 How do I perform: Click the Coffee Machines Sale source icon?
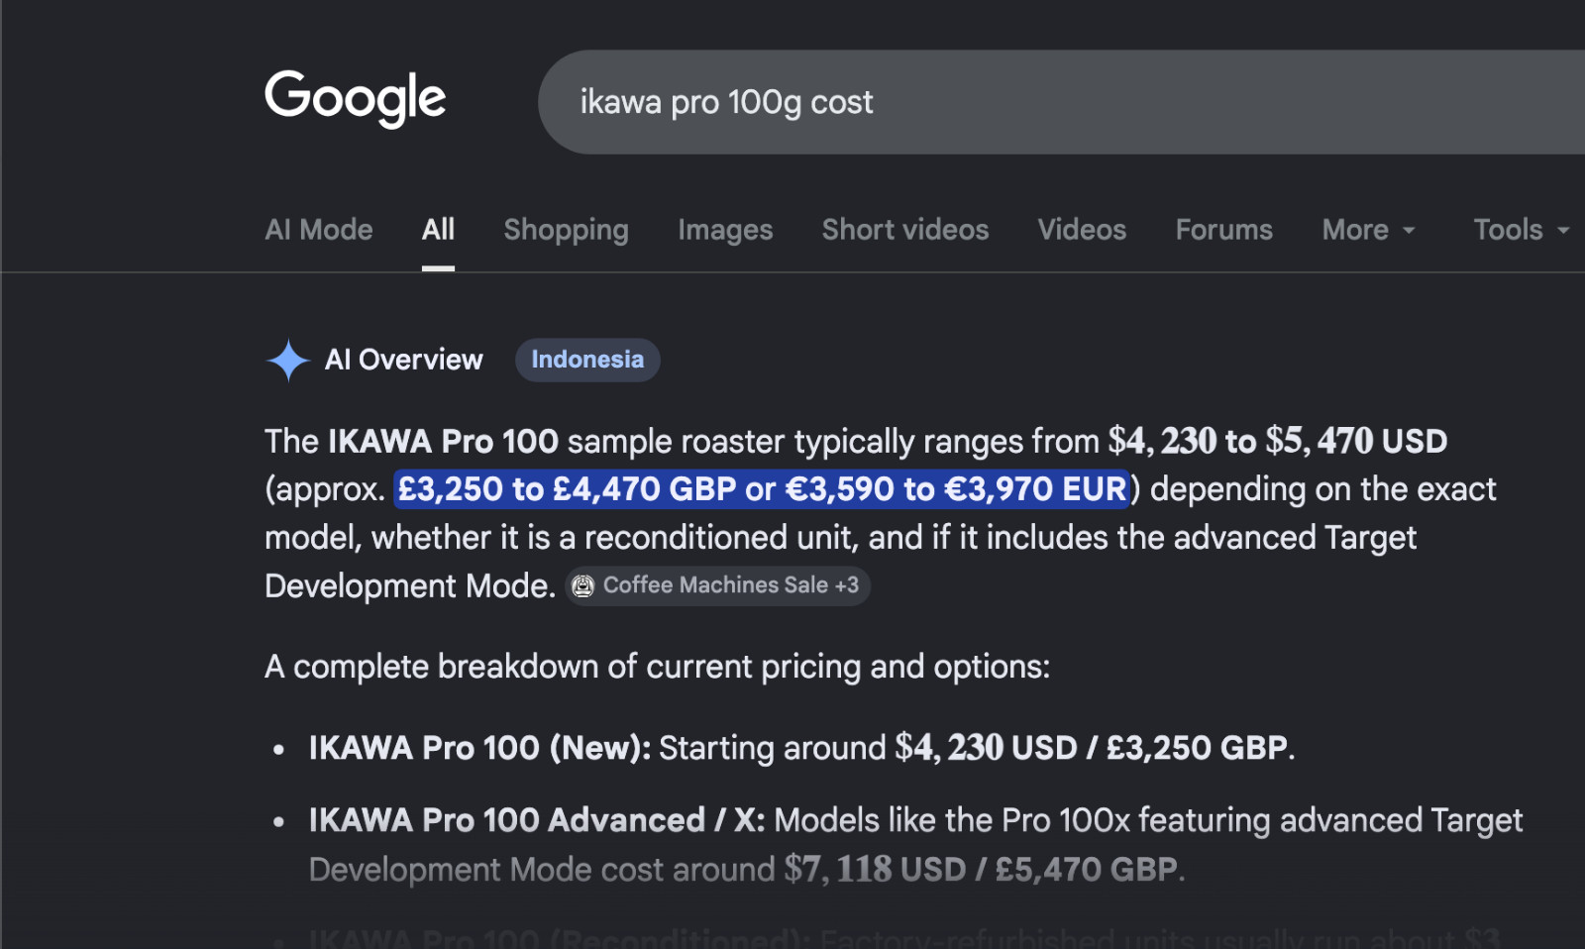[583, 585]
